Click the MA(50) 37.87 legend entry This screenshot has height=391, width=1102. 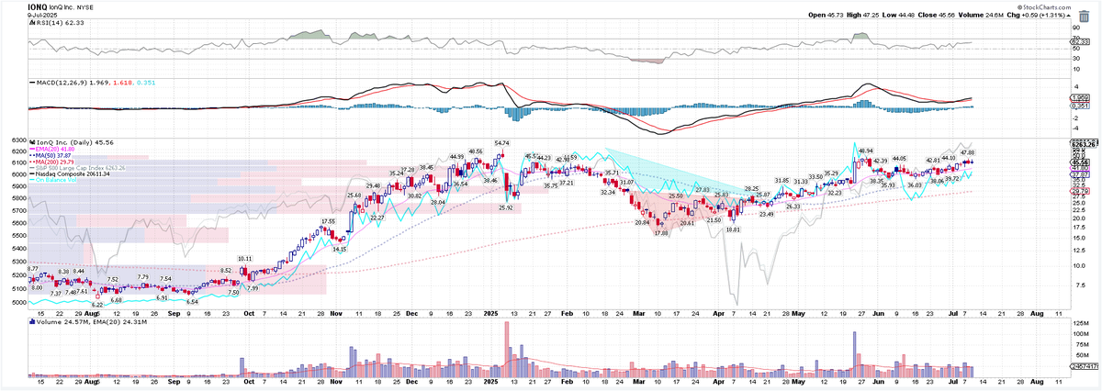click(51, 156)
